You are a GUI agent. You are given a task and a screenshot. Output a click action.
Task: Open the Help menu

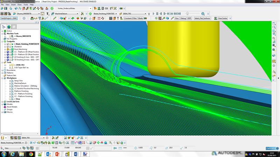31,5
